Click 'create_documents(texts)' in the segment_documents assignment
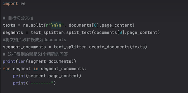This screenshot has height=93, width=188. pos(118,47)
